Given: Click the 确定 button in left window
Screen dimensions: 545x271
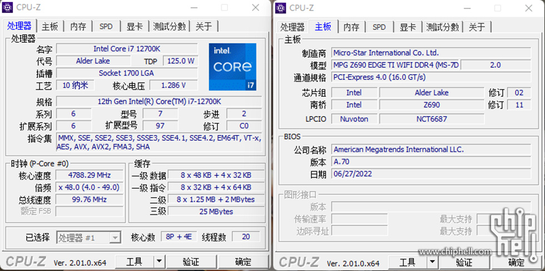Looking at the screenshot, I should pos(243,262).
